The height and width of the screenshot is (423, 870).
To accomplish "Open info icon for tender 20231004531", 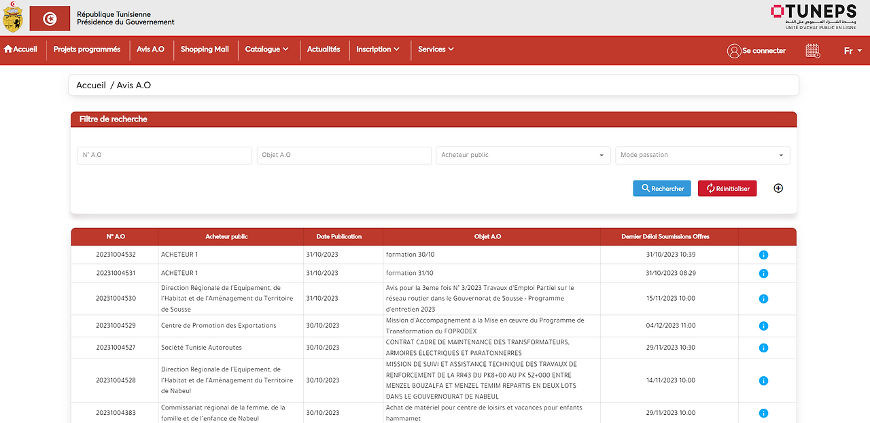I will (763, 274).
